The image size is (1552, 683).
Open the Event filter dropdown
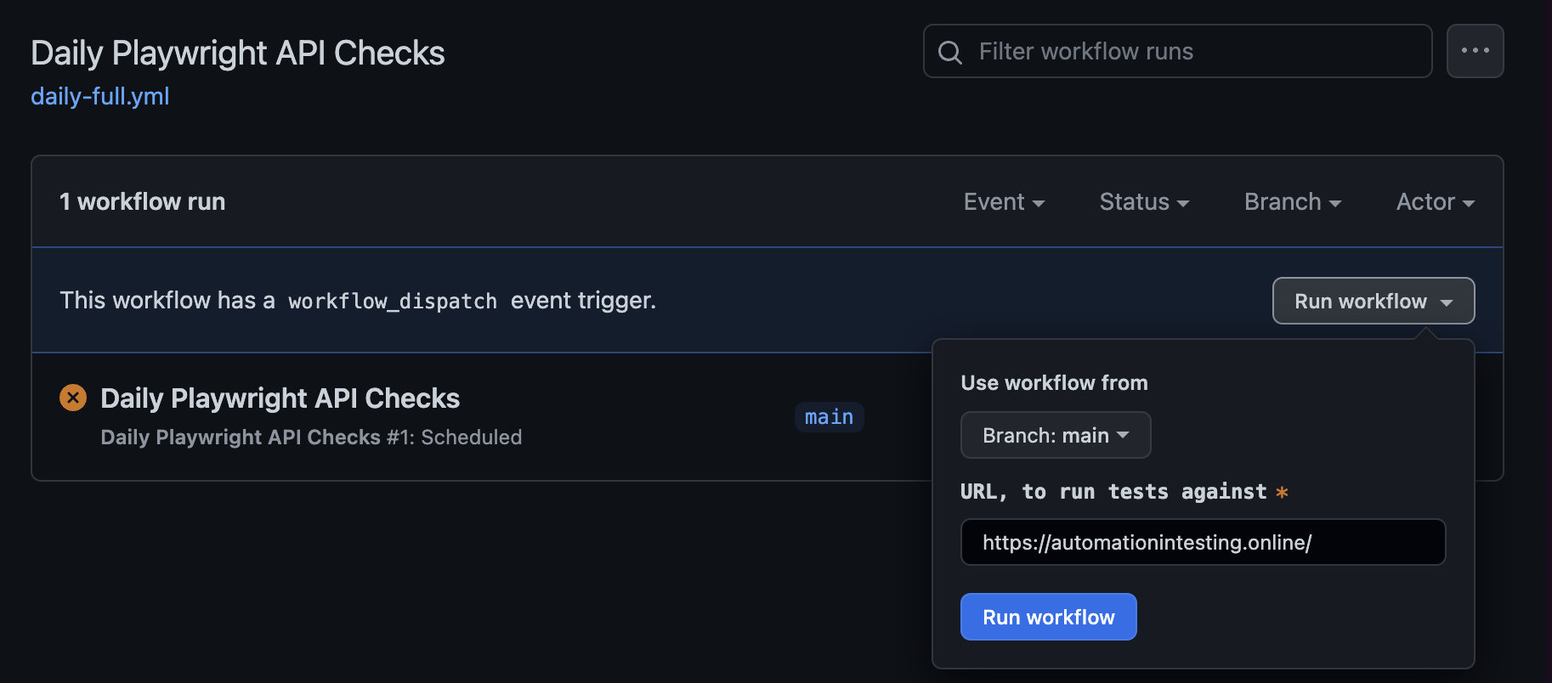coord(1004,202)
